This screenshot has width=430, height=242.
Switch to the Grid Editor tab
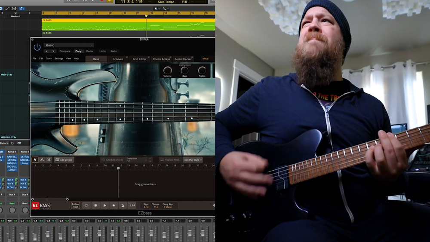tap(140, 59)
